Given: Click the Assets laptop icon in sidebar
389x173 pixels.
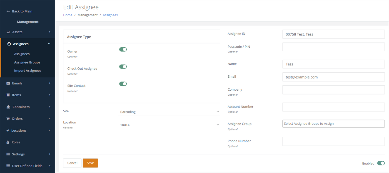Looking at the screenshot, I should [8, 32].
